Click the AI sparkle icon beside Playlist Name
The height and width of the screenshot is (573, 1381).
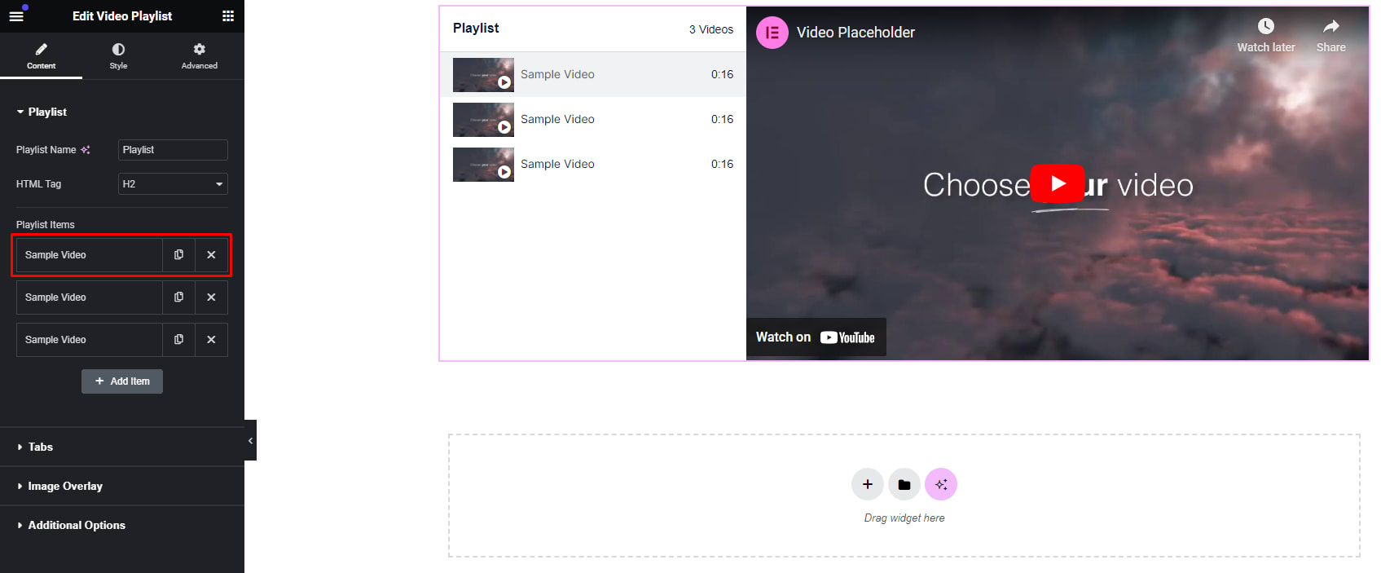click(86, 150)
